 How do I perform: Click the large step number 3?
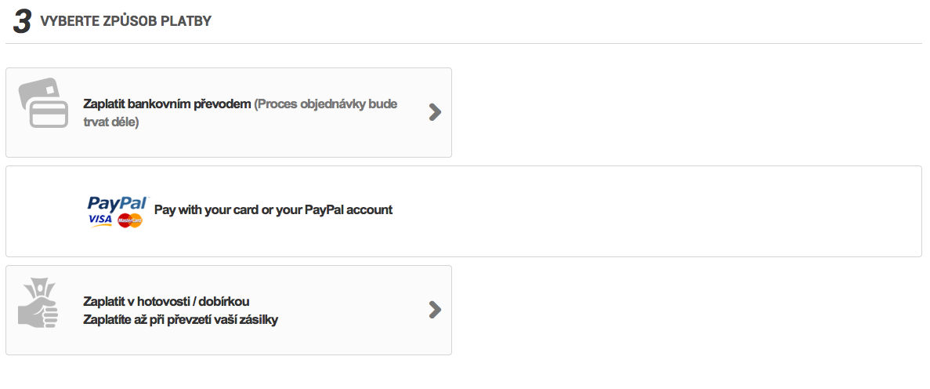click(22, 22)
